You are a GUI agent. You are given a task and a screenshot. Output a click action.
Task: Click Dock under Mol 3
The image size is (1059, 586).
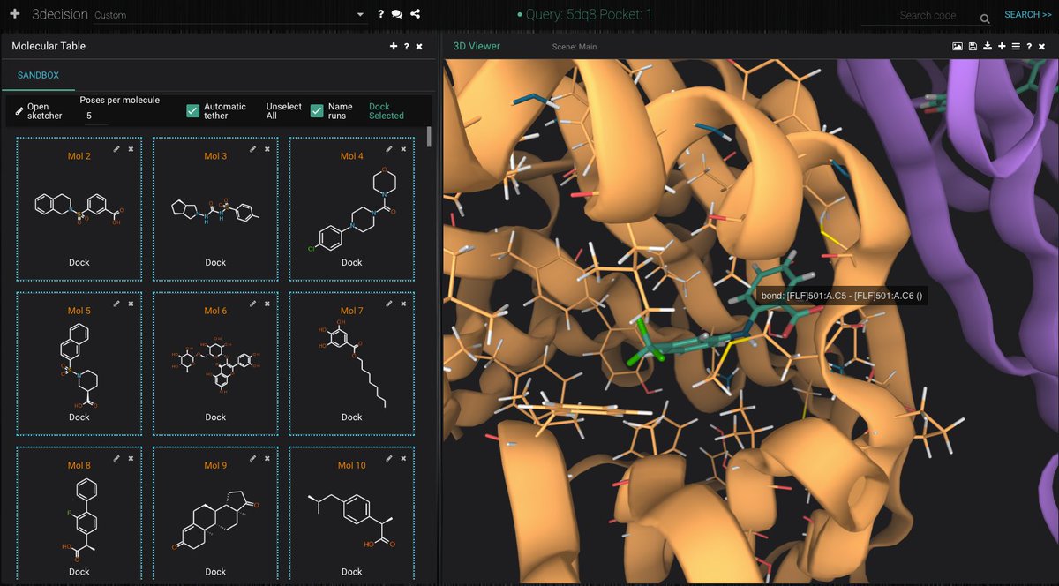pyautogui.click(x=215, y=262)
